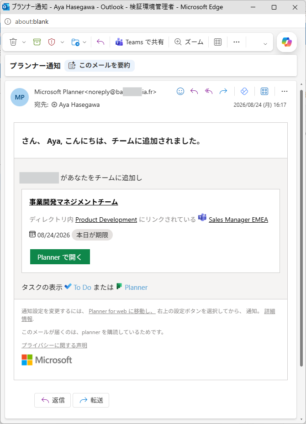The width and height of the screenshot is (306, 424).
Task: Forward using the message header forward arrow
Action: tap(223, 91)
